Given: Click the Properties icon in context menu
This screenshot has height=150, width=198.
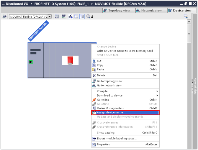Looking at the screenshot, I should (x=94, y=144).
